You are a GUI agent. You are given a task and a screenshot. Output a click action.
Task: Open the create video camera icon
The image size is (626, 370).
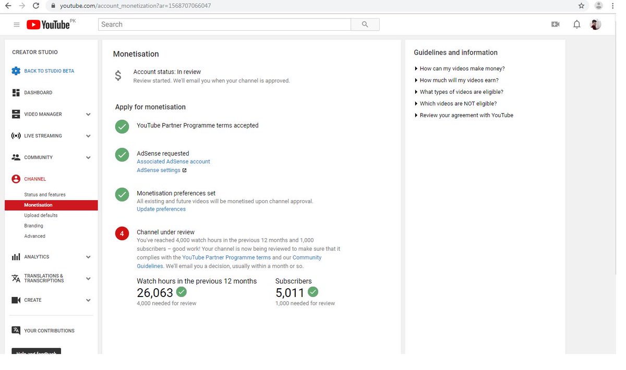point(555,24)
